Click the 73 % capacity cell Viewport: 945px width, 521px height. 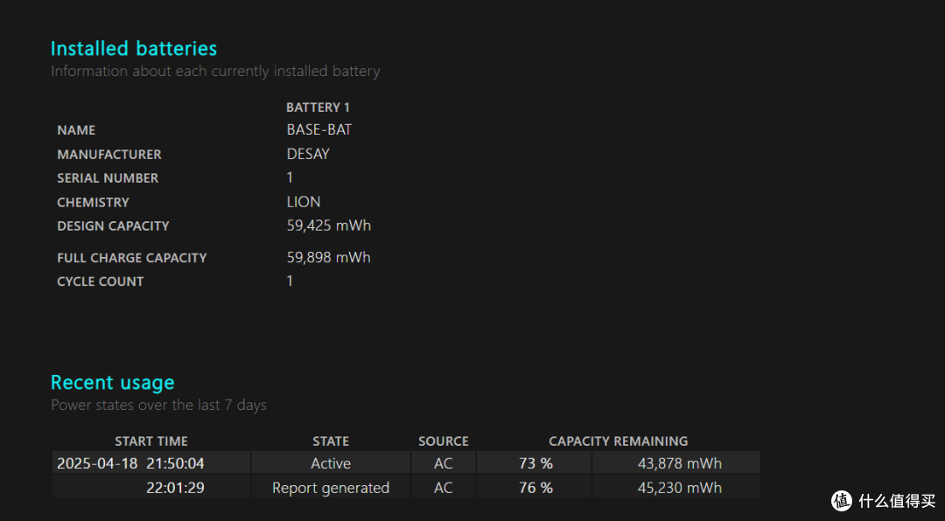(535, 462)
